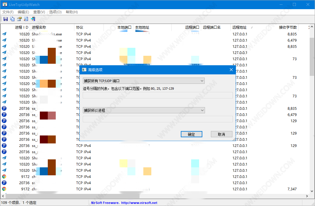Open Properties using the toolbar icon
The image size is (315, 206).
[x=19, y=19]
